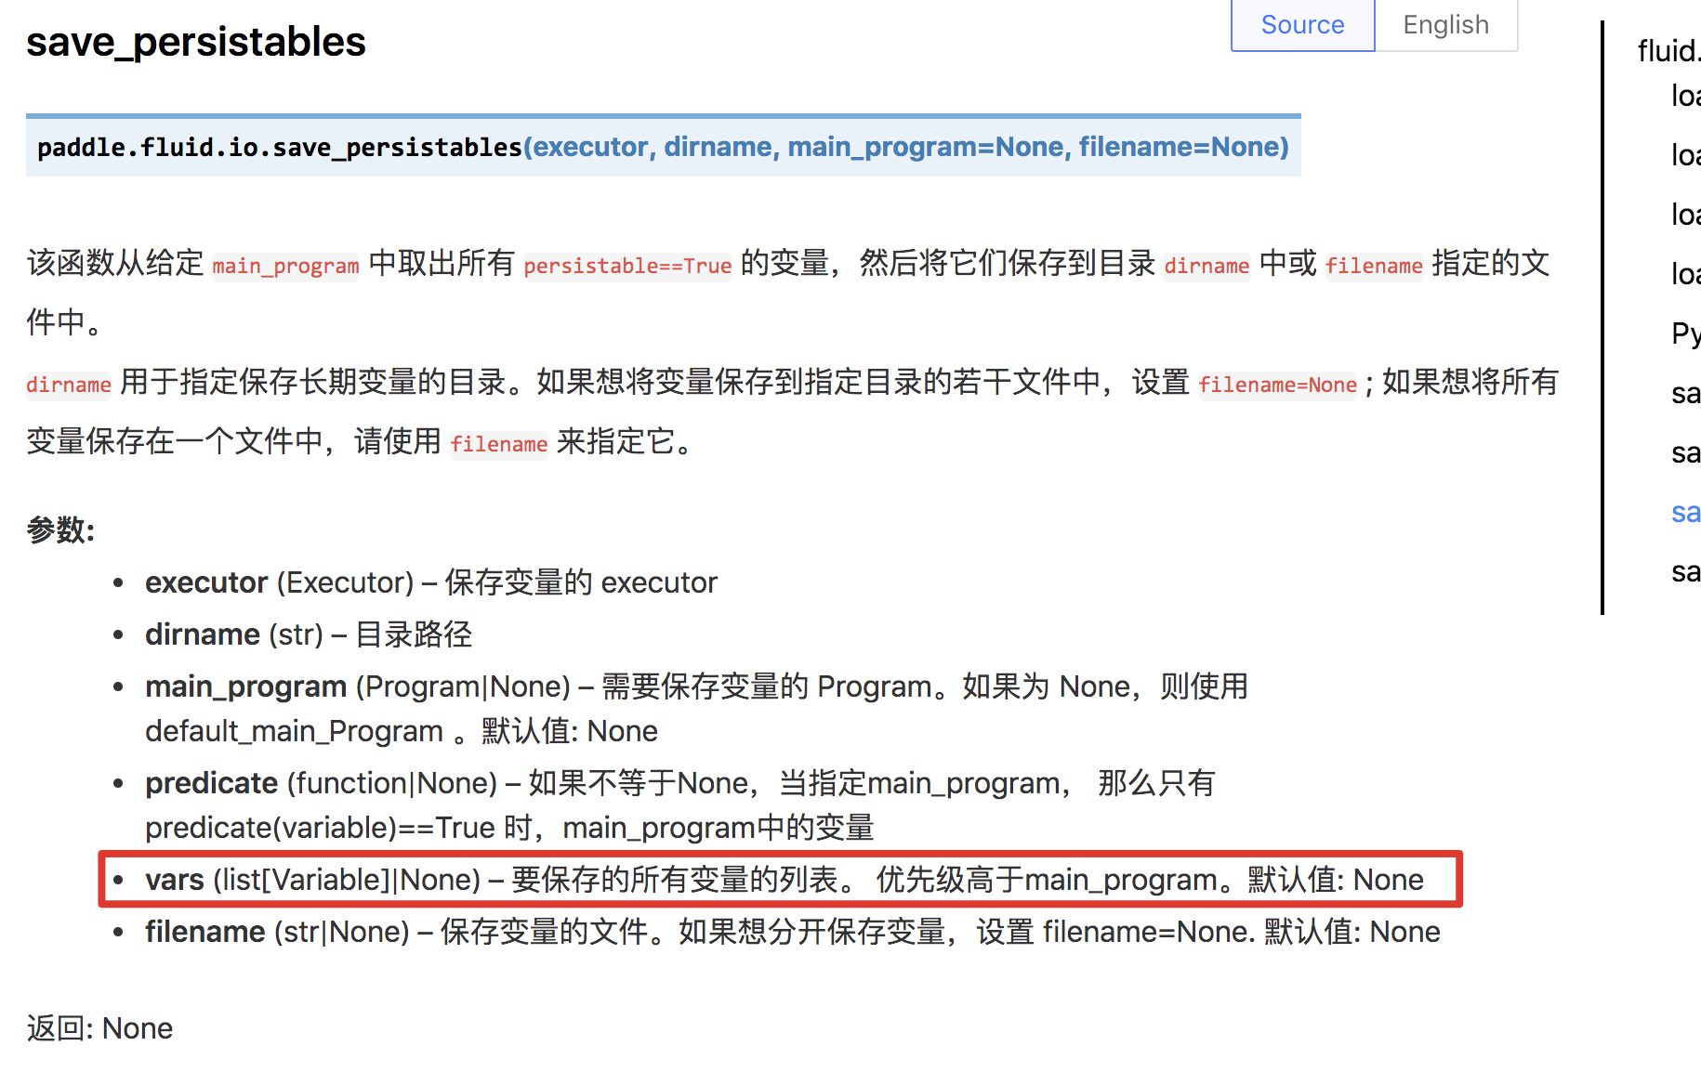Click 'dirname' code preceding 用于指定保存长期变量
The image size is (1701, 1072).
click(69, 385)
